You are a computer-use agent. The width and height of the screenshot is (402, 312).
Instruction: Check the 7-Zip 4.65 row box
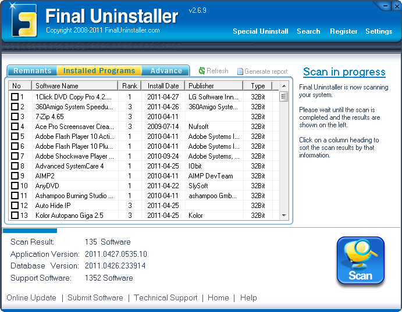click(15, 116)
